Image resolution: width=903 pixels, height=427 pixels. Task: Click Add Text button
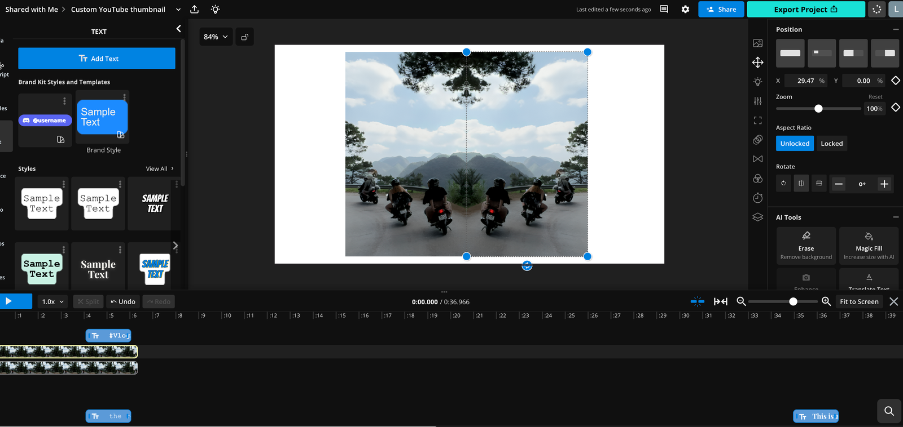coord(97,59)
